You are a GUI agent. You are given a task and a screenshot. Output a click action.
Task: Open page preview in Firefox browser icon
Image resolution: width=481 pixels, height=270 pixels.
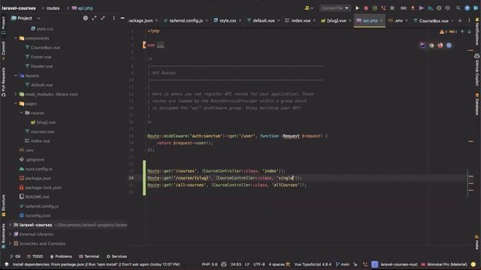(440, 45)
